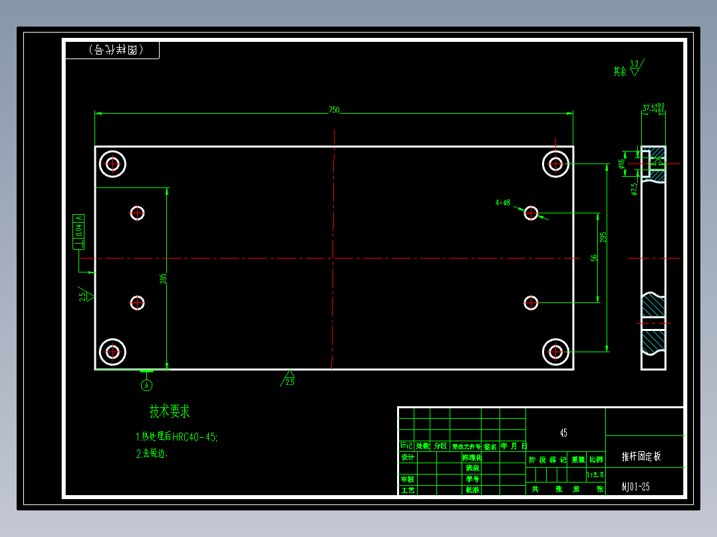
Task: Click the 4-φ8 hole callout
Action: (503, 203)
